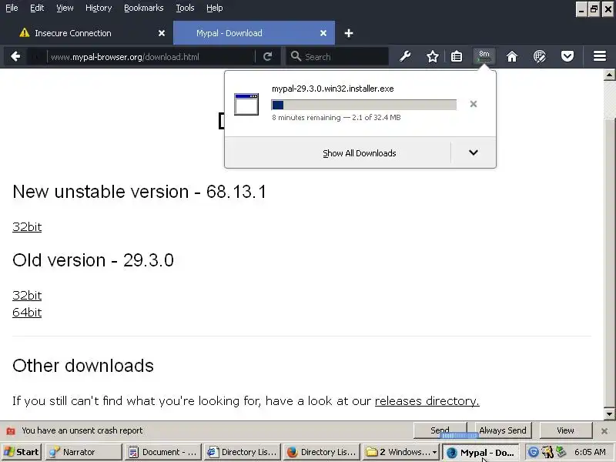This screenshot has width=616, height=462.
Task: Click the URL address field
Action: (151, 56)
